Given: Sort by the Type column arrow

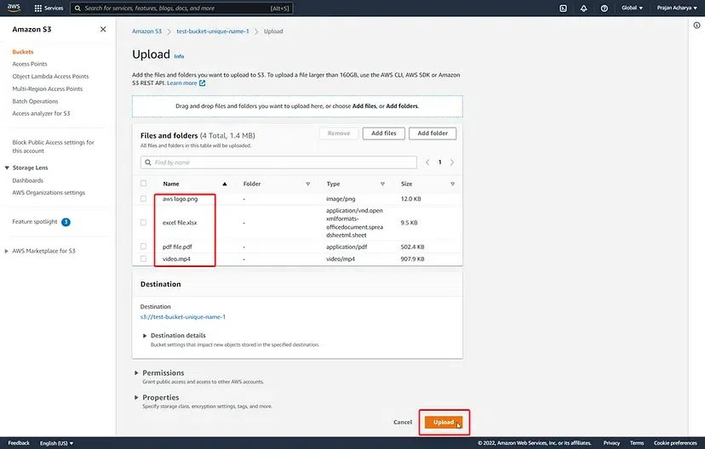Looking at the screenshot, I should [x=382, y=184].
